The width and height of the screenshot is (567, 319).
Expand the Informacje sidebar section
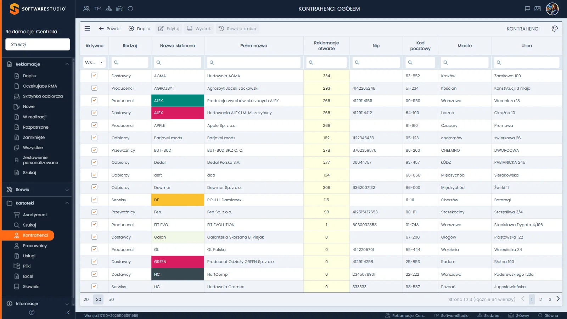[x=67, y=304]
